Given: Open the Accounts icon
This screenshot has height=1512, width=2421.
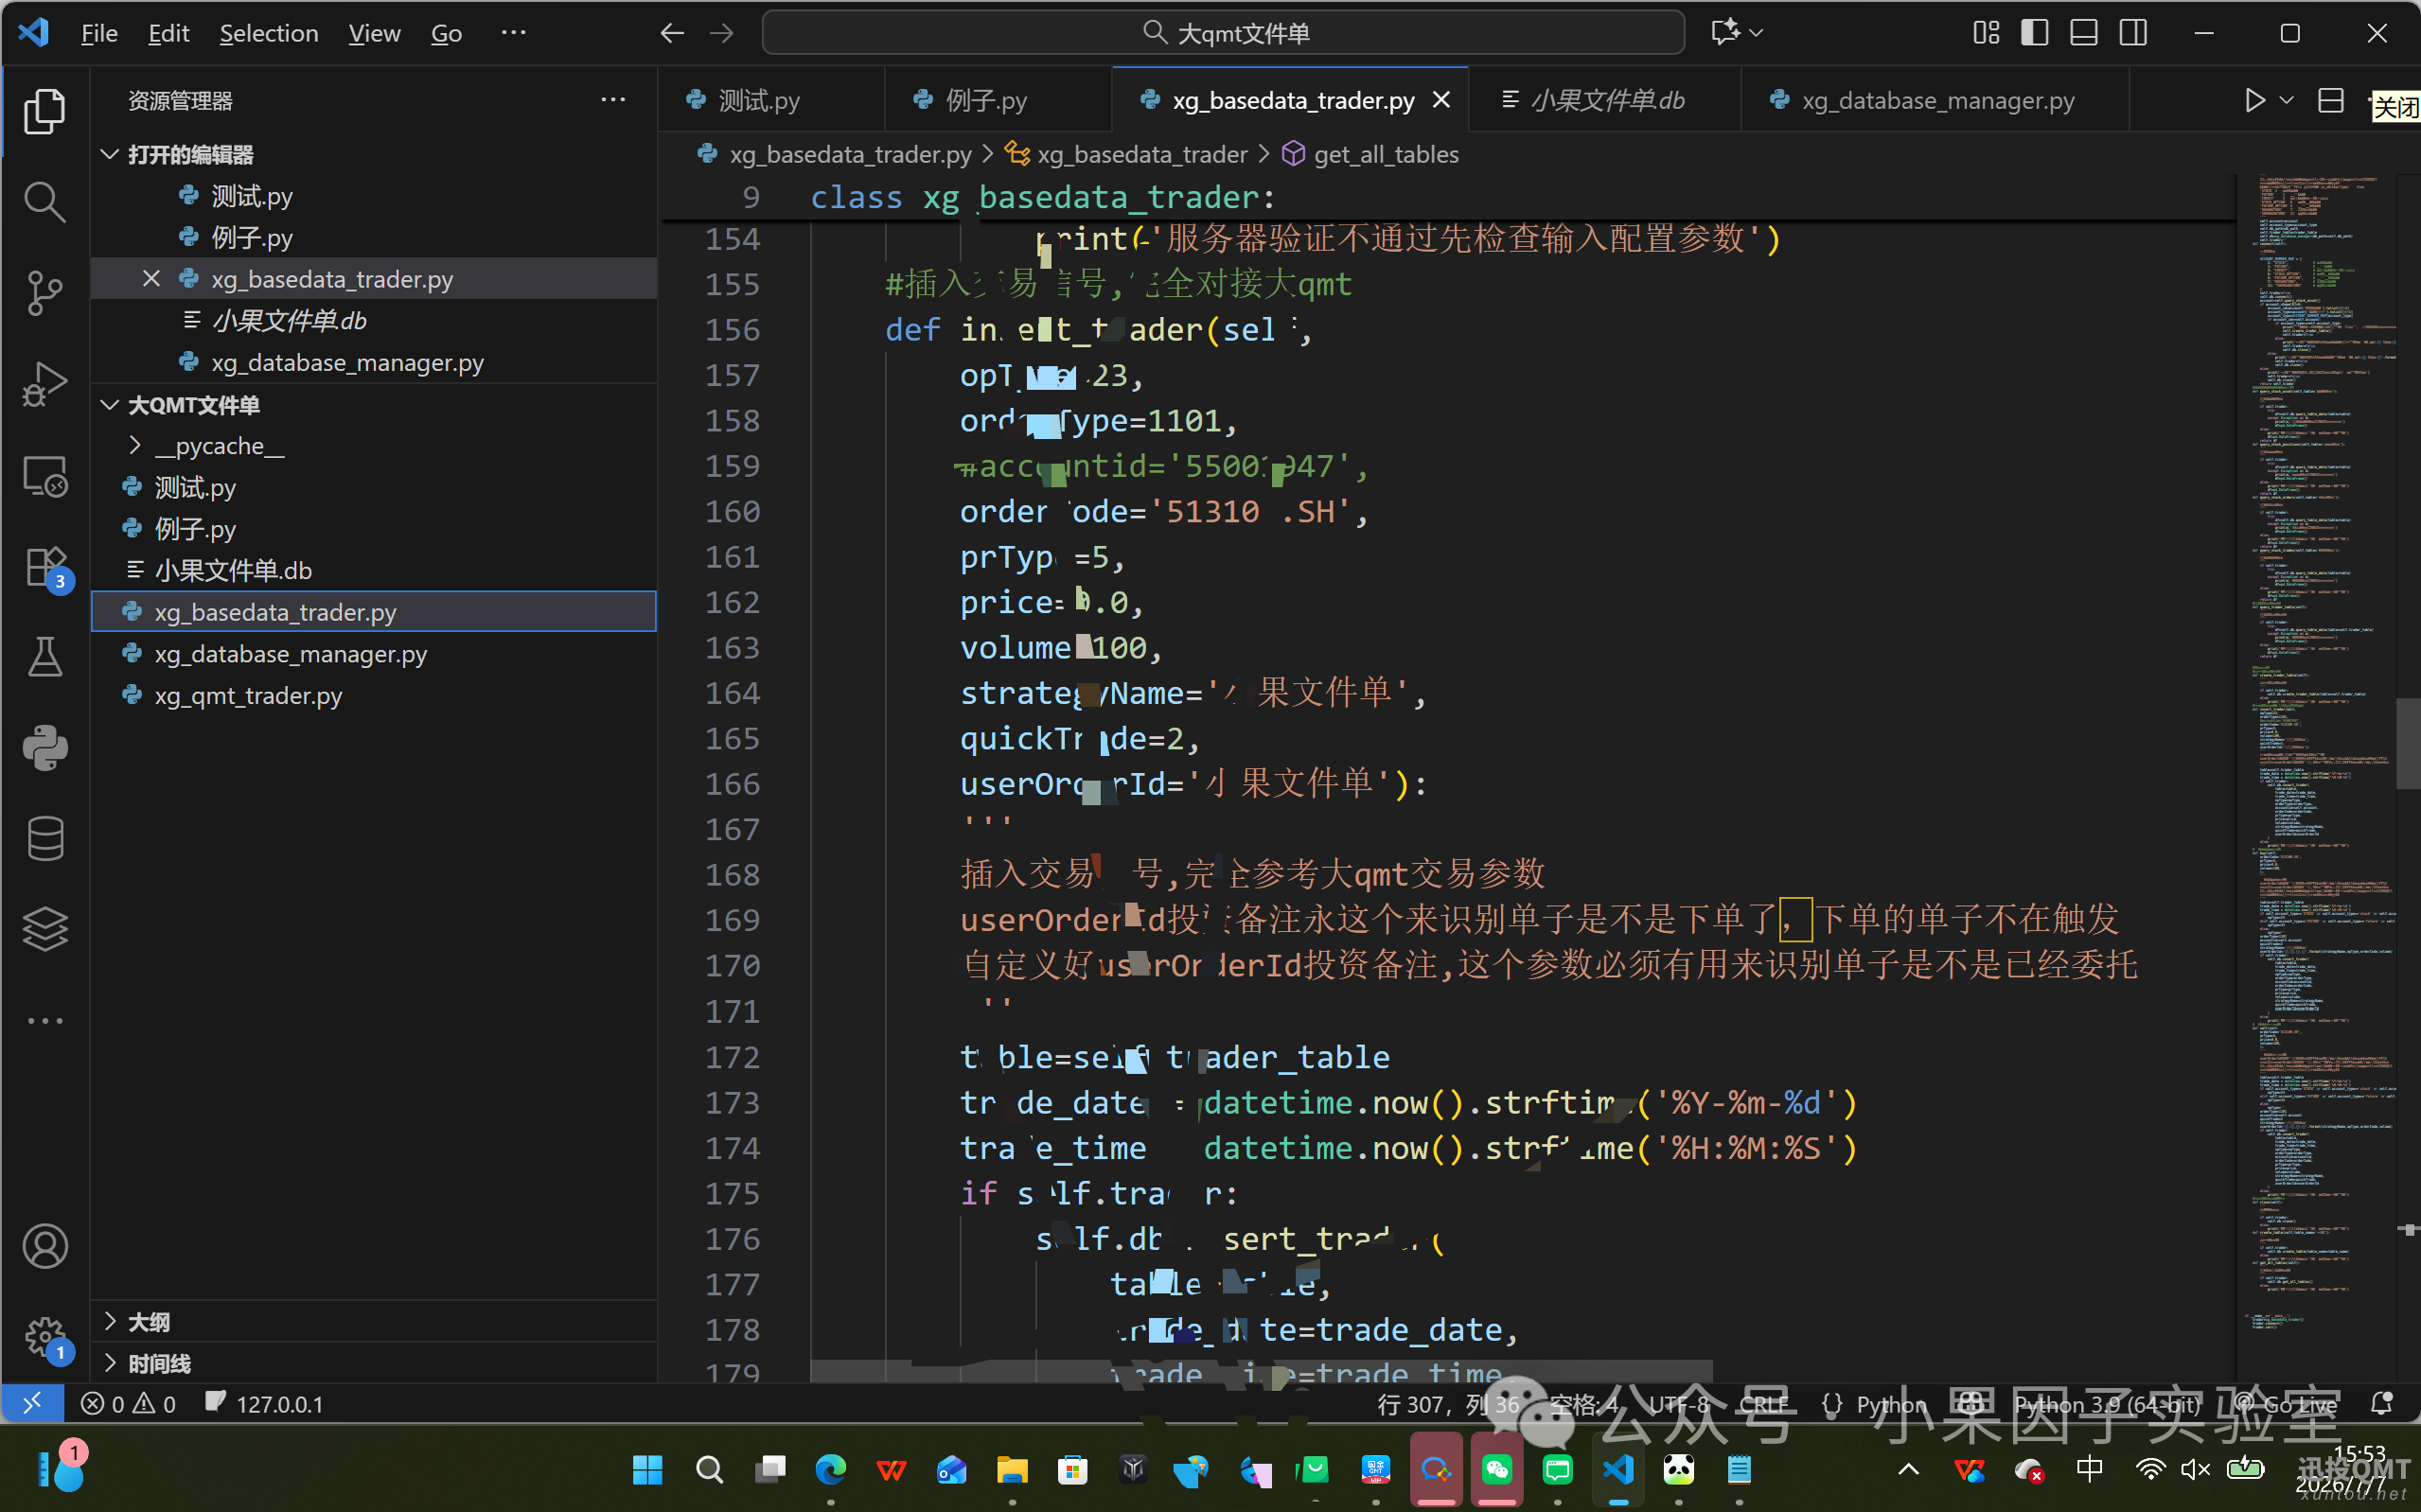Looking at the screenshot, I should pyautogui.click(x=45, y=1246).
